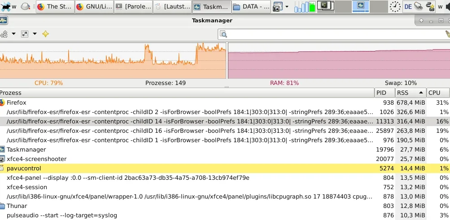Click the pavucontrol process icon
The width and height of the screenshot is (450, 220).
point(2,168)
